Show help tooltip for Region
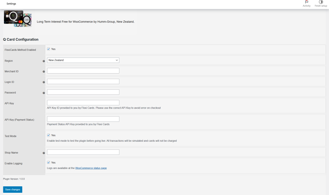Screen dimensions: 329x195 click(44, 61)
